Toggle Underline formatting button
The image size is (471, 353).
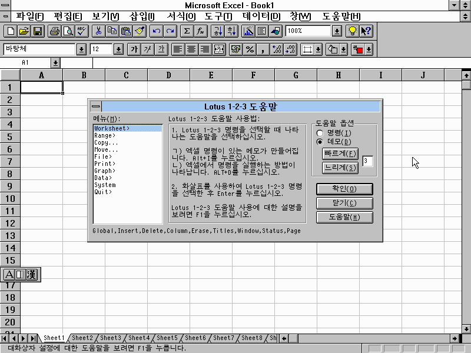click(161, 49)
